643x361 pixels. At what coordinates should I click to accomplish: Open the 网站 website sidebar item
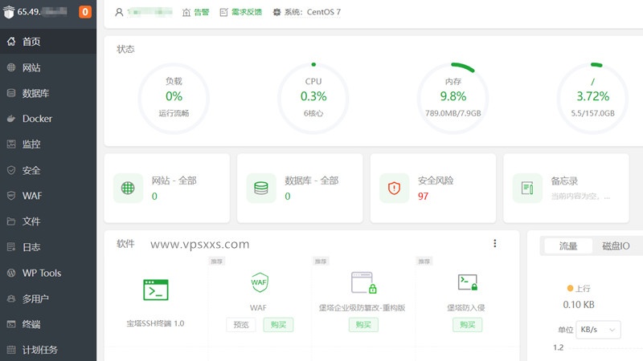[x=48, y=67]
